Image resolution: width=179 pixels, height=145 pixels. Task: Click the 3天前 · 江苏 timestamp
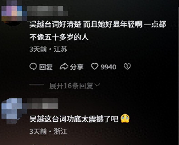(48, 49)
